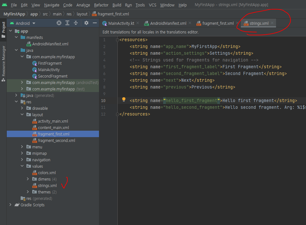The width and height of the screenshot is (306, 225).
Task: Expand the navigation folder
Action: 22,160
